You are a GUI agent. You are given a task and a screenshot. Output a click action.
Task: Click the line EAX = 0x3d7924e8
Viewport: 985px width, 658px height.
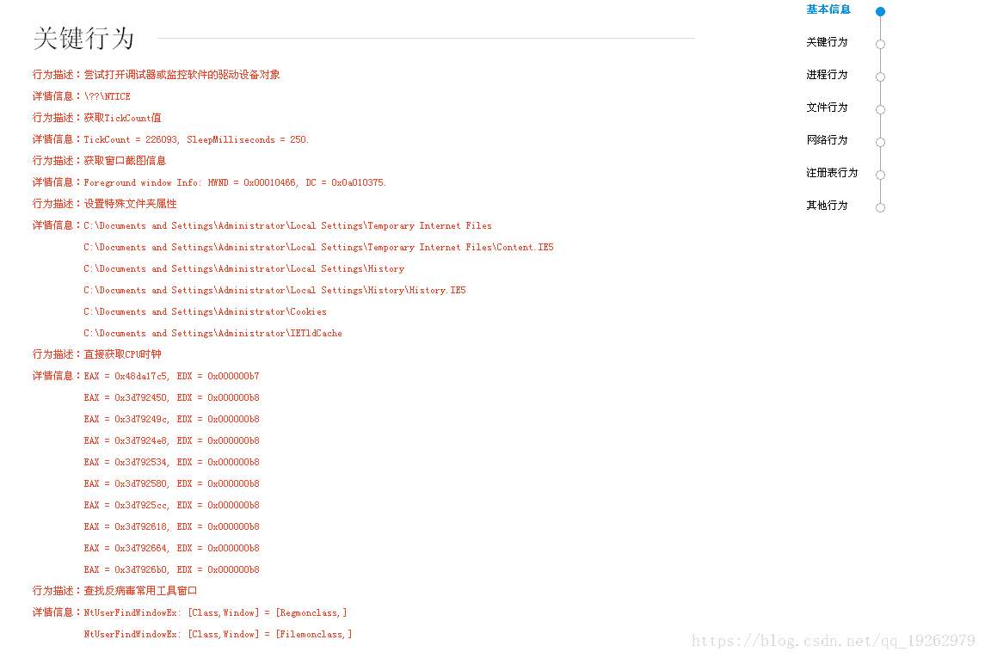coord(171,440)
